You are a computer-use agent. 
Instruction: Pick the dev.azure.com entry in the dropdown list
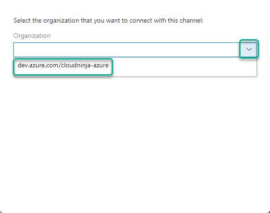[x=63, y=65]
